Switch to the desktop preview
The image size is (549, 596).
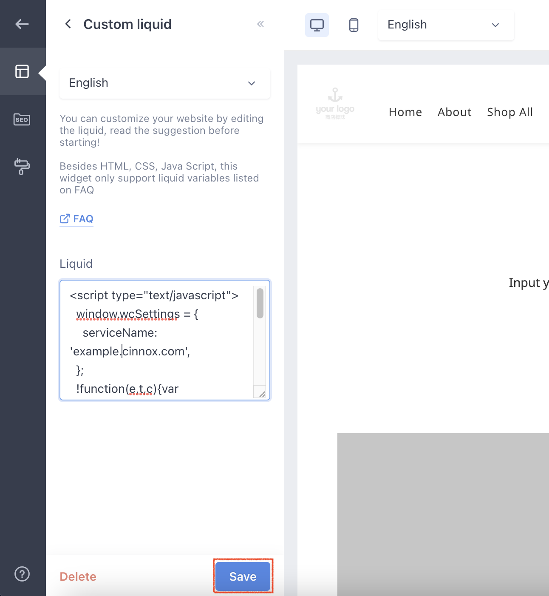click(317, 25)
